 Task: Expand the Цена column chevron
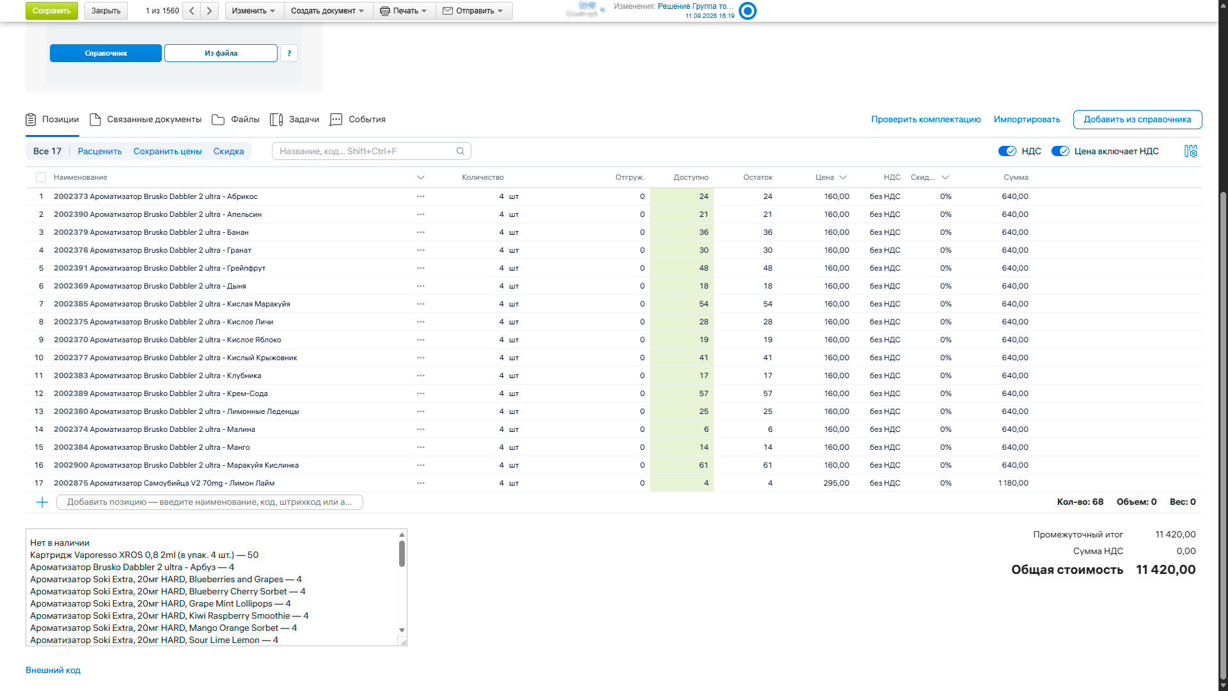click(x=843, y=177)
